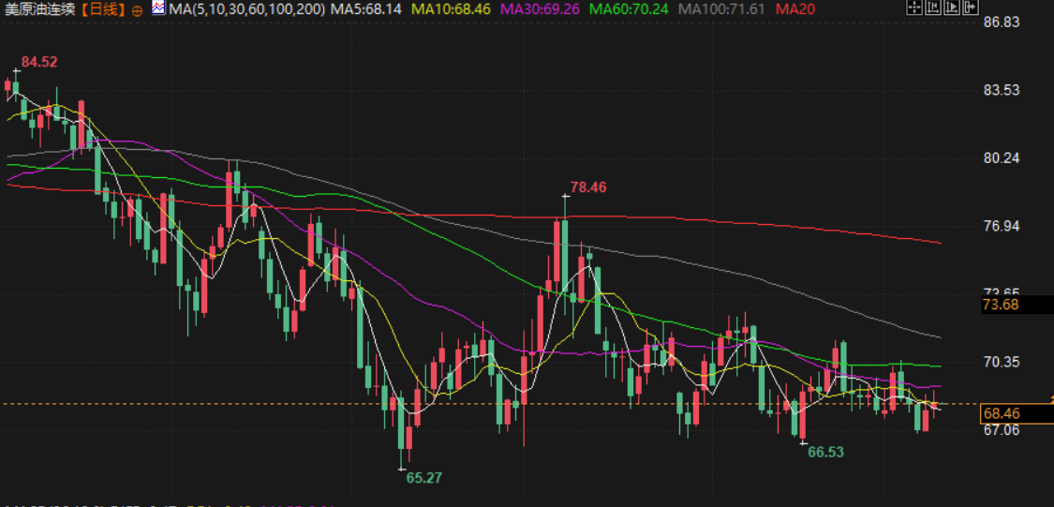Open MA(5,10,30,60,100,200) parameter settings
Viewport: 1054px width, 507px height.
click(x=246, y=9)
